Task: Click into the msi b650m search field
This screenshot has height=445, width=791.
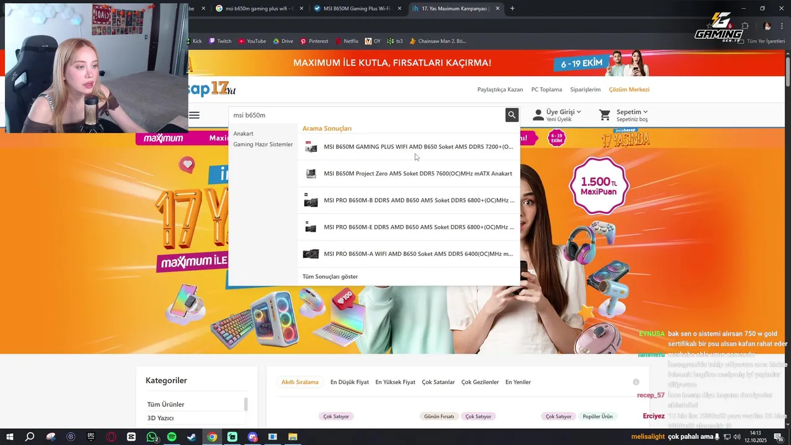Action: pyautogui.click(x=367, y=115)
